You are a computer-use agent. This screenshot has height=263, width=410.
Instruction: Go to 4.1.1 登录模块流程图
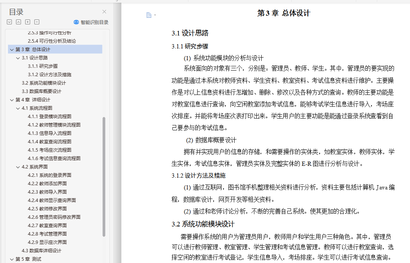(50, 116)
